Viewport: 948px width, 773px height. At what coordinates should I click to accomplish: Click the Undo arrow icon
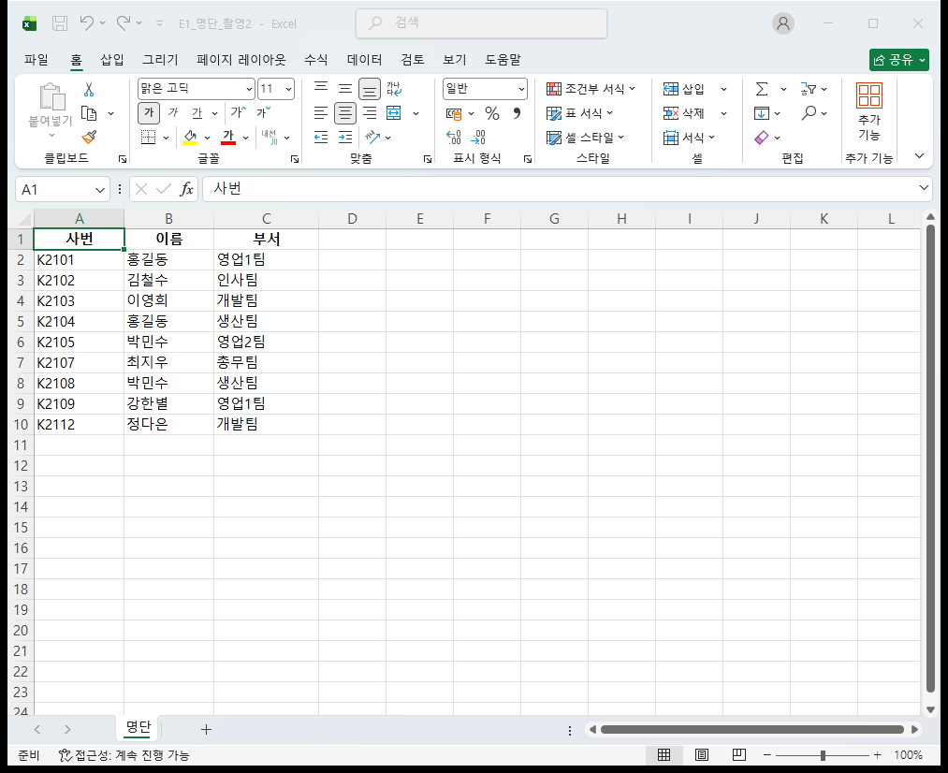[87, 23]
